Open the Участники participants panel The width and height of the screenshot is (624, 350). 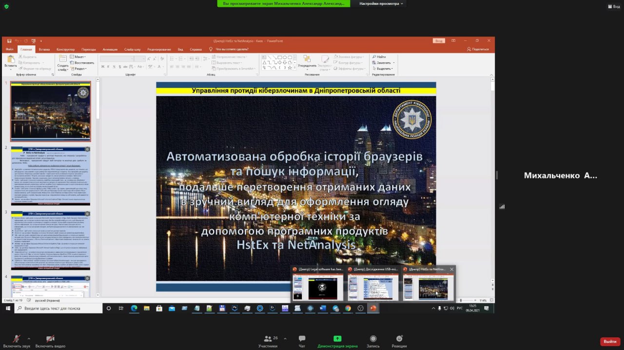tap(268, 341)
